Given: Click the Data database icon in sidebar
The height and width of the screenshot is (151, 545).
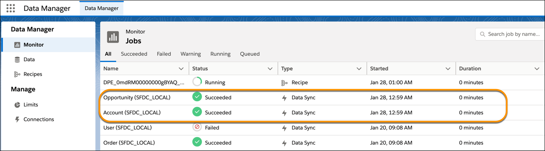Looking at the screenshot, I should coord(17,60).
